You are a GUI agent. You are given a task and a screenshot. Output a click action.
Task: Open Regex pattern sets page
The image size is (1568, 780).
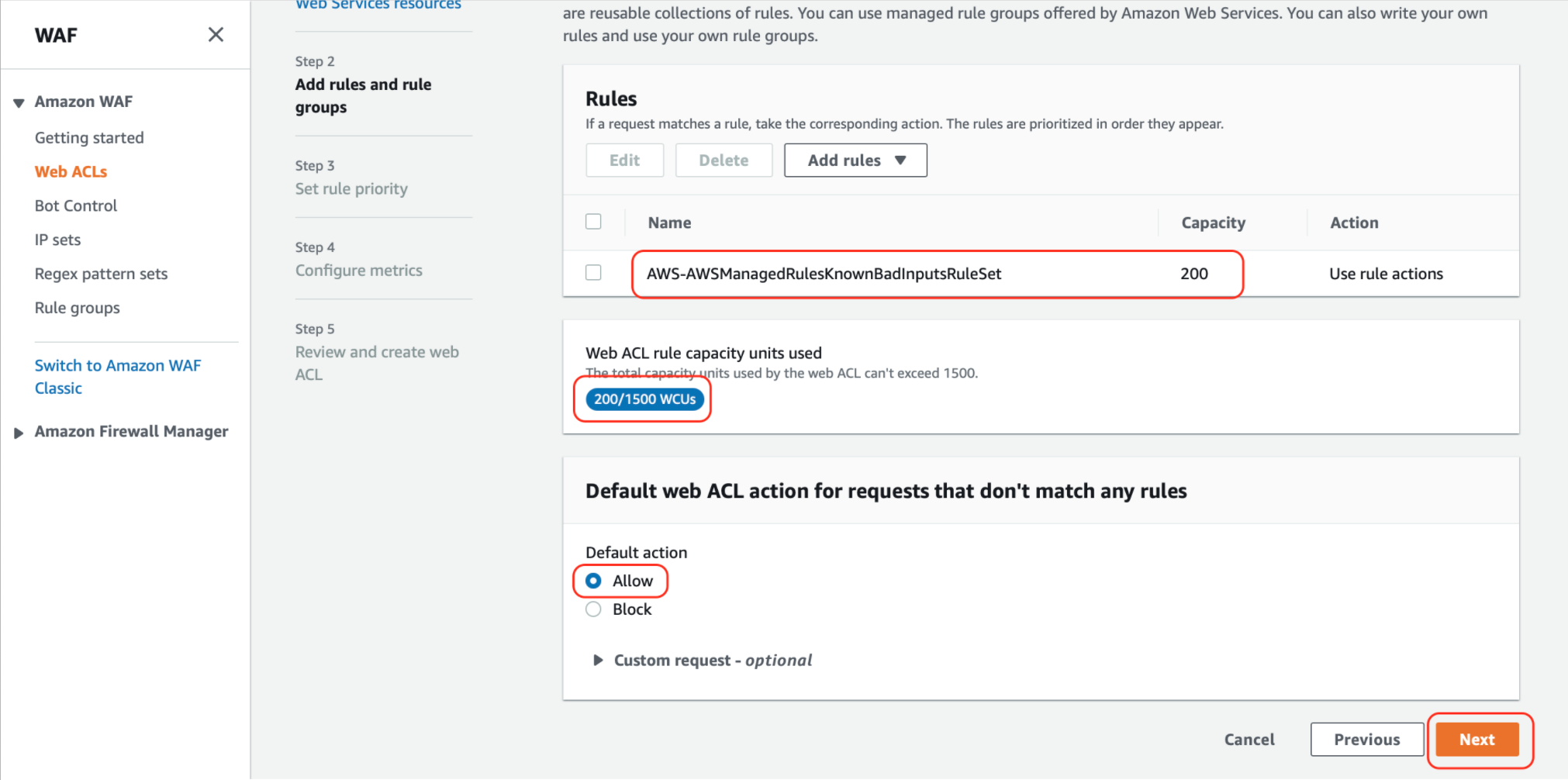(x=101, y=274)
